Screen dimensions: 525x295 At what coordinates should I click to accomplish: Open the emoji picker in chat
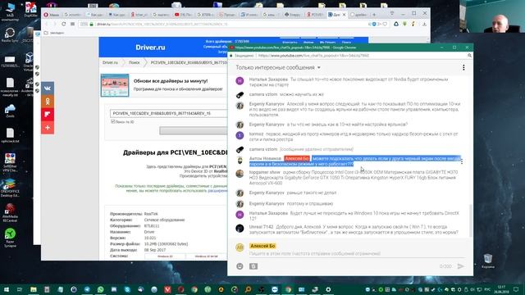(240, 266)
